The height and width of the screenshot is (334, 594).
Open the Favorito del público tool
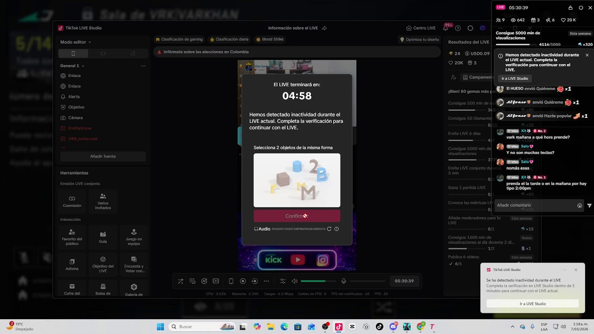[72, 237]
